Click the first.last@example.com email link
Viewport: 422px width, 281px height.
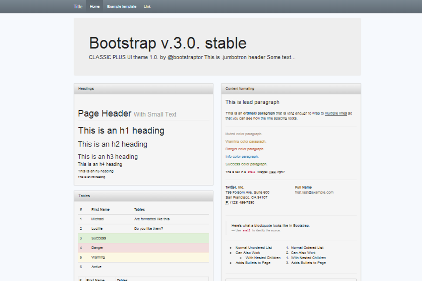(x=314, y=192)
